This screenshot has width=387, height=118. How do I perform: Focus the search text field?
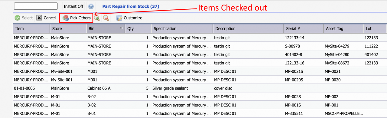[x=36, y=6]
